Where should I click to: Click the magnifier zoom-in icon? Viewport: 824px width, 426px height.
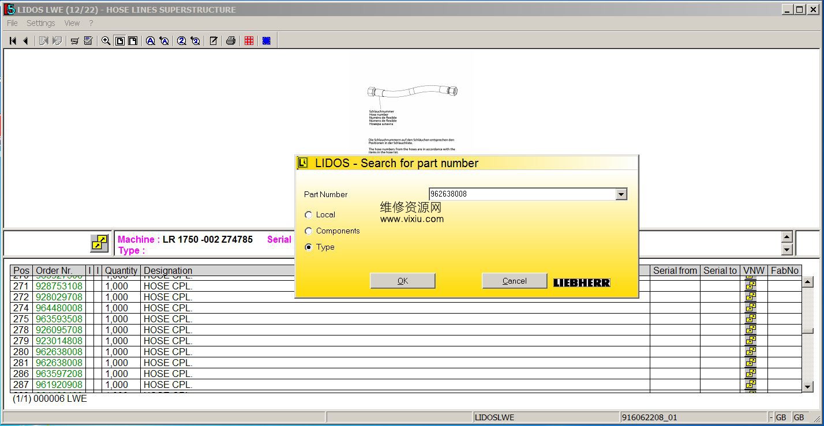[x=106, y=41]
